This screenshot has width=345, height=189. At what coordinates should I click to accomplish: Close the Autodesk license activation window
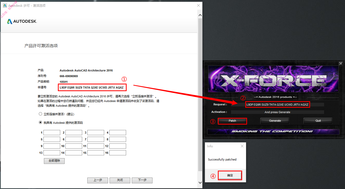tap(198, 5)
